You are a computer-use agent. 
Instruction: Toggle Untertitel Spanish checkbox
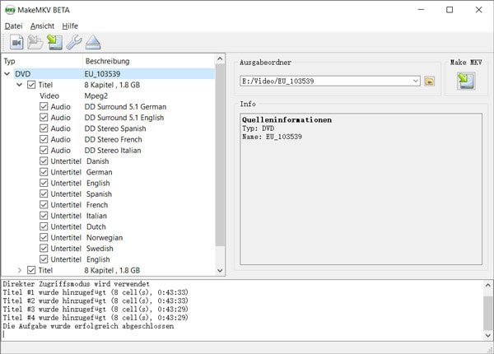(x=44, y=193)
